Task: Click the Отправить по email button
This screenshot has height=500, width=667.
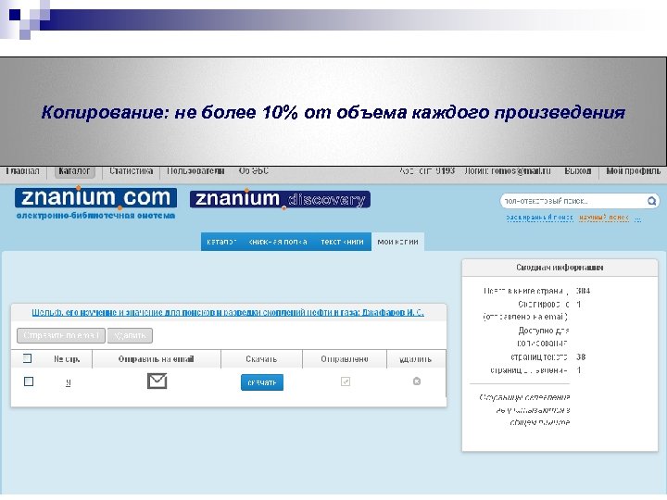Action: (x=61, y=335)
